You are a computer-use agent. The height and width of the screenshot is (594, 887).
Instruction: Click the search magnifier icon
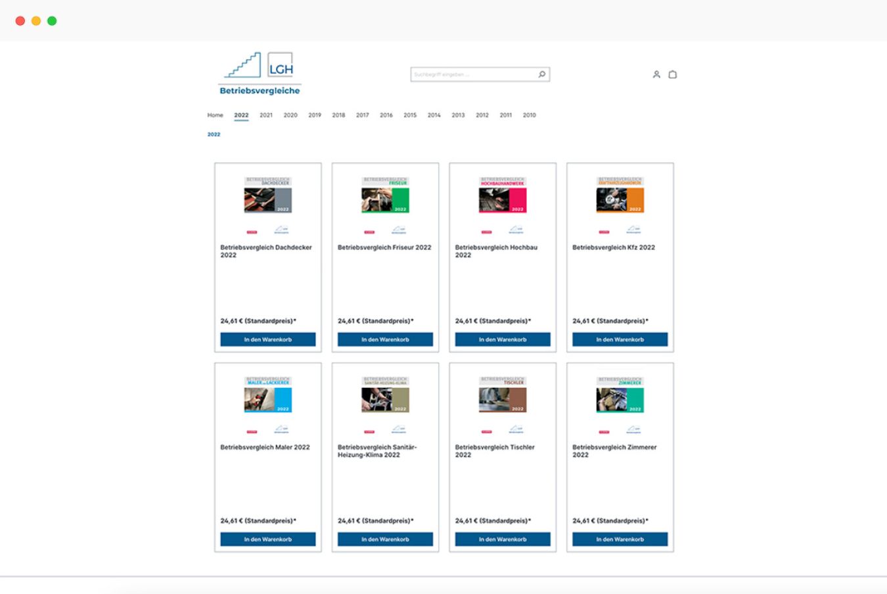[x=542, y=74]
